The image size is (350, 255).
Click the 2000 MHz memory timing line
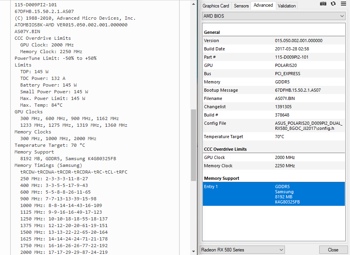click(64, 252)
